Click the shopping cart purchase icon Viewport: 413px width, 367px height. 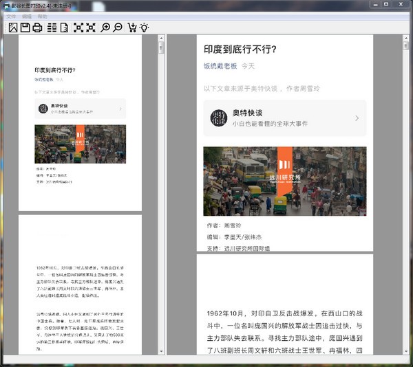click(x=132, y=27)
